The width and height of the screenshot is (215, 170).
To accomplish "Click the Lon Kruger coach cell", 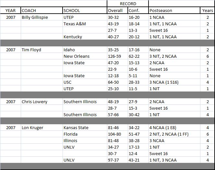I will 42,127.
